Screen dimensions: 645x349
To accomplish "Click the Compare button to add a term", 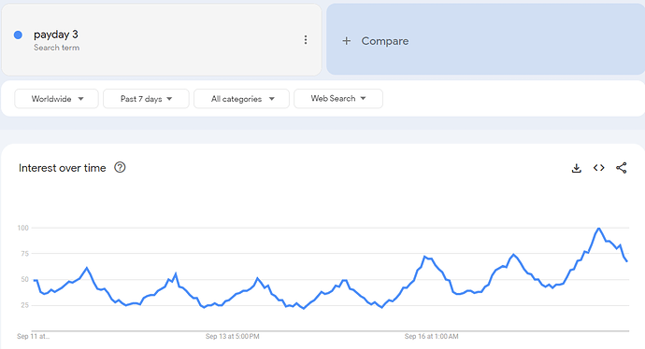I will click(485, 39).
